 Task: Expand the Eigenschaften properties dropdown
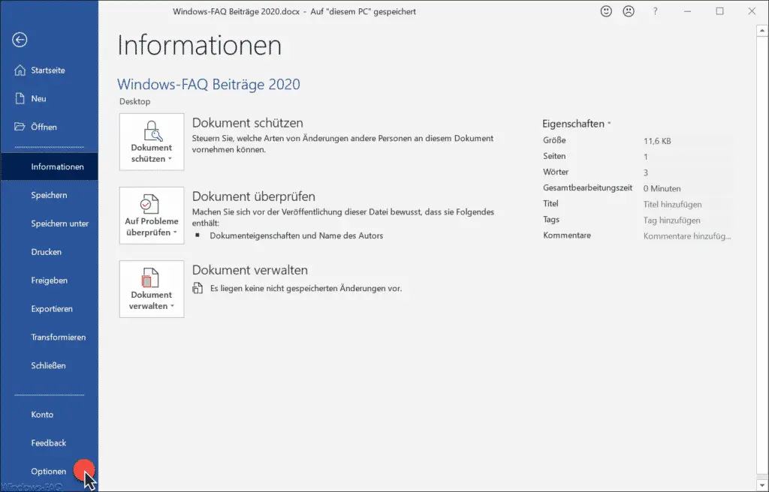pyautogui.click(x=576, y=124)
